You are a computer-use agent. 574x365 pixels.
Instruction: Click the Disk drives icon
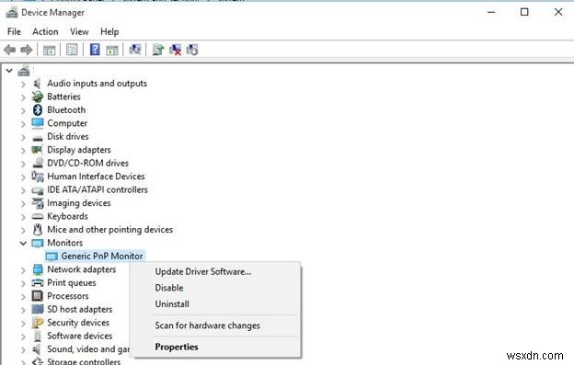coord(38,138)
